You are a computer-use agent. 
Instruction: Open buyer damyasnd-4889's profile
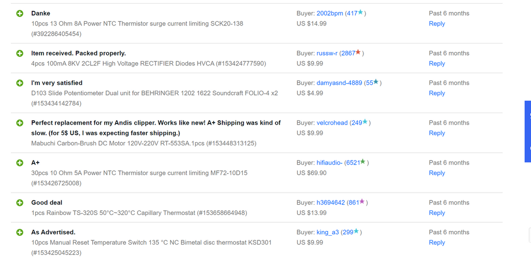339,83
